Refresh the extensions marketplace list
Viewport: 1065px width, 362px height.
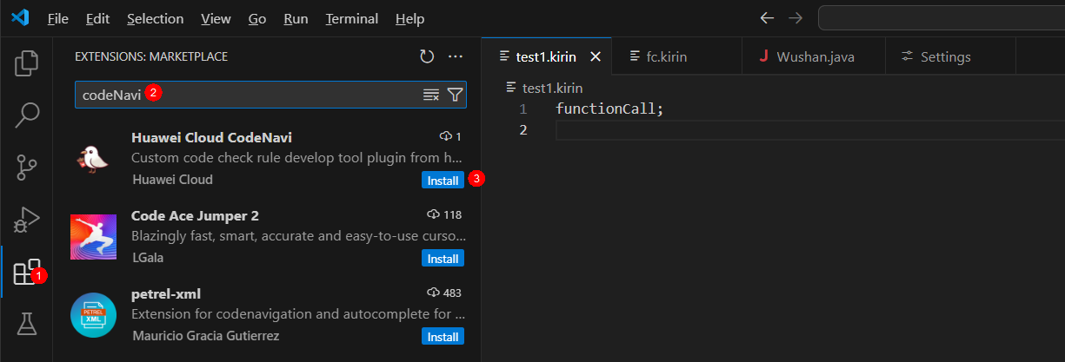(x=427, y=56)
